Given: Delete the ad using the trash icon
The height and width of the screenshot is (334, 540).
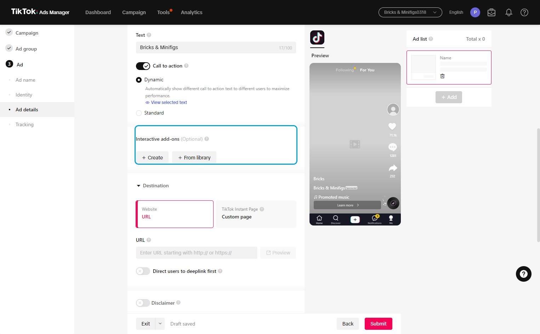Looking at the screenshot, I should coord(442,76).
